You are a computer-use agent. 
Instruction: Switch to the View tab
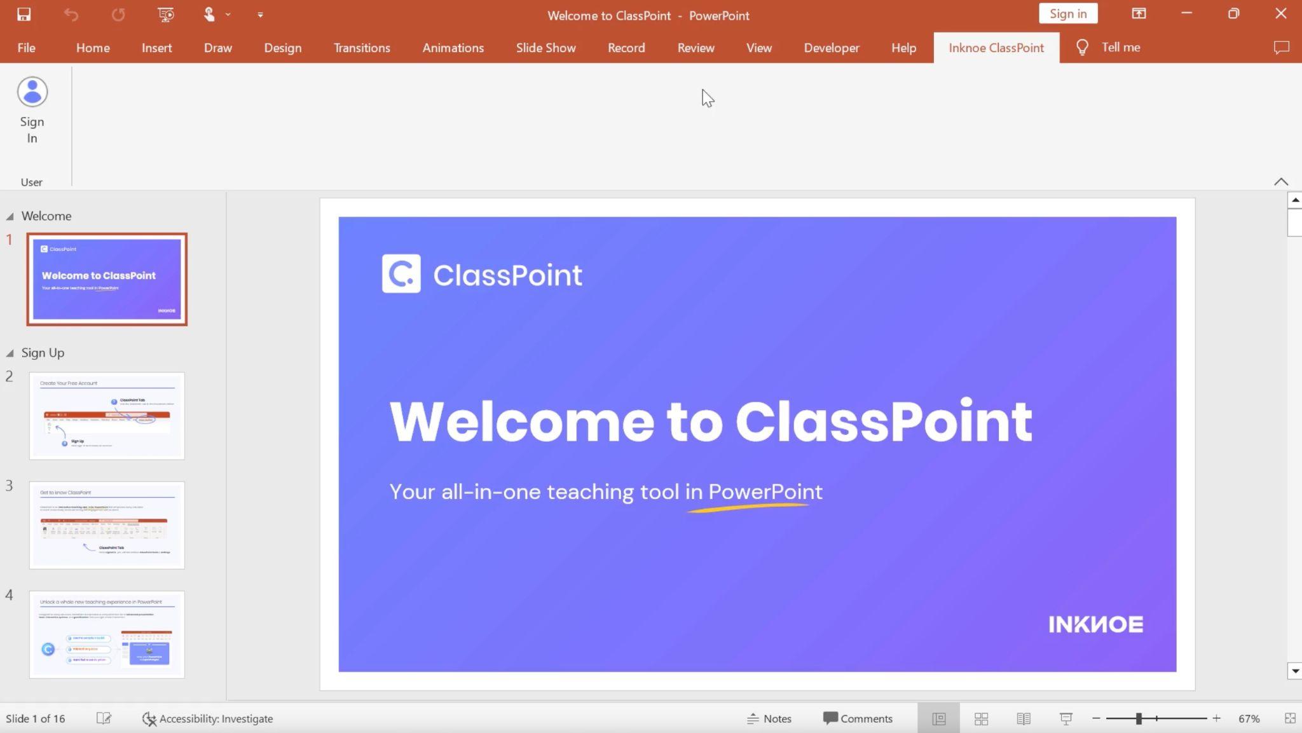point(758,48)
